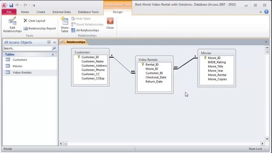Click the Hide Table command
The width and height of the screenshot is (272, 153).
click(81, 19)
